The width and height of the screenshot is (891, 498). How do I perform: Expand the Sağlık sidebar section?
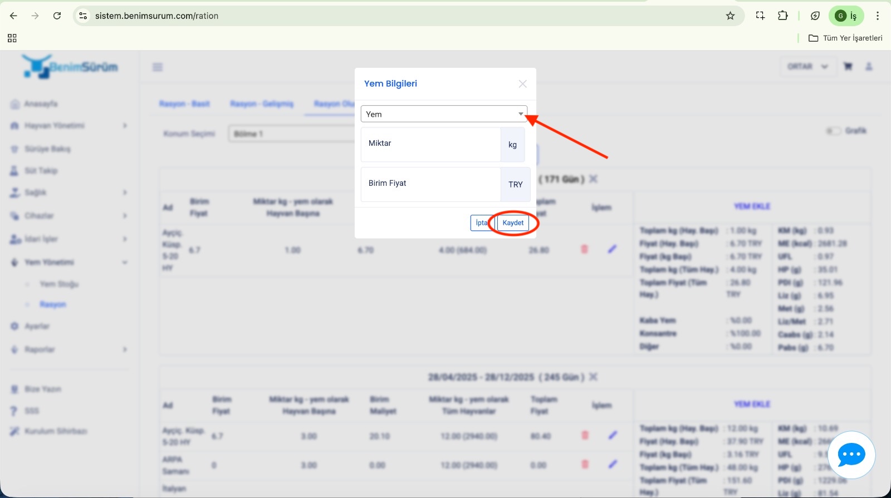68,192
